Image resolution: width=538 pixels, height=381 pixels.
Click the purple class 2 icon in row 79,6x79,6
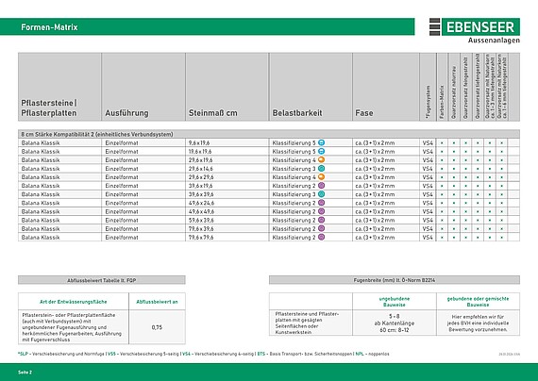321,237
